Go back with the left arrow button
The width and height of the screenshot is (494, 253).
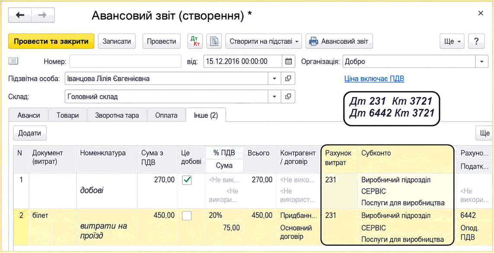coord(20,15)
